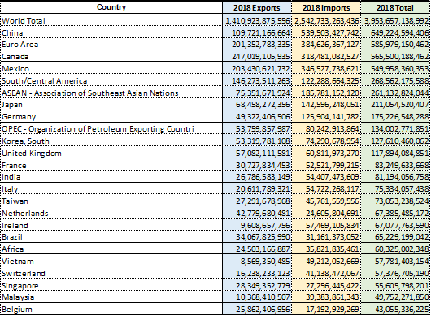Screen dimensions: 431x316
Task: Select the 2018 Total column header
Action: [395, 7]
